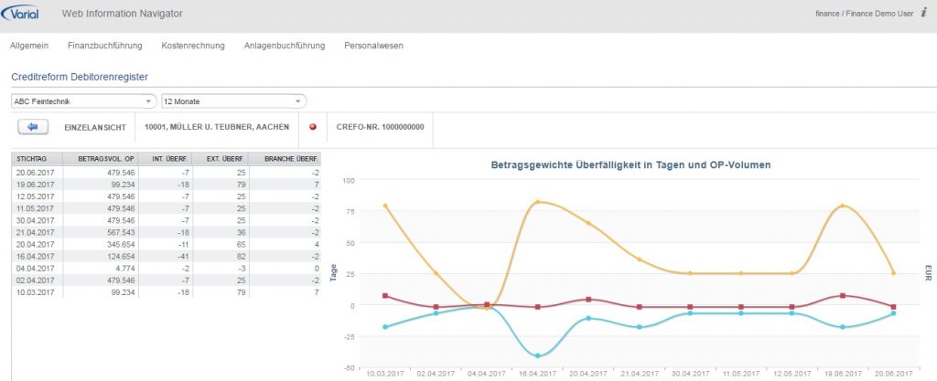The width and height of the screenshot is (937, 381).
Task: Click blue line low point at 16.04.2017
Action: (x=538, y=355)
